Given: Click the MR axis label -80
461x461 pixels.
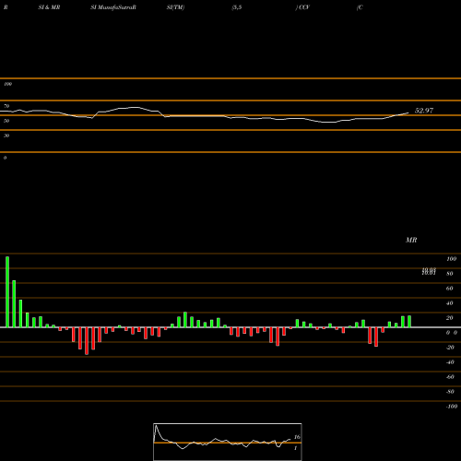Looking at the screenshot, I should click(x=450, y=392).
